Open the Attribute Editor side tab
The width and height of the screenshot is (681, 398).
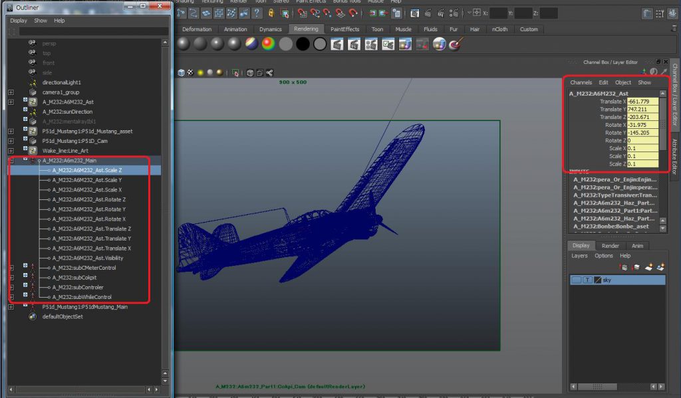pyautogui.click(x=674, y=156)
